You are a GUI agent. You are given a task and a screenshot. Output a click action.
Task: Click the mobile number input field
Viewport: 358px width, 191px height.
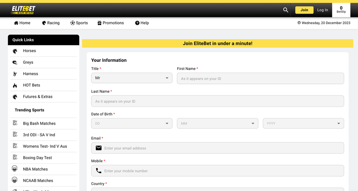pyautogui.click(x=217, y=171)
